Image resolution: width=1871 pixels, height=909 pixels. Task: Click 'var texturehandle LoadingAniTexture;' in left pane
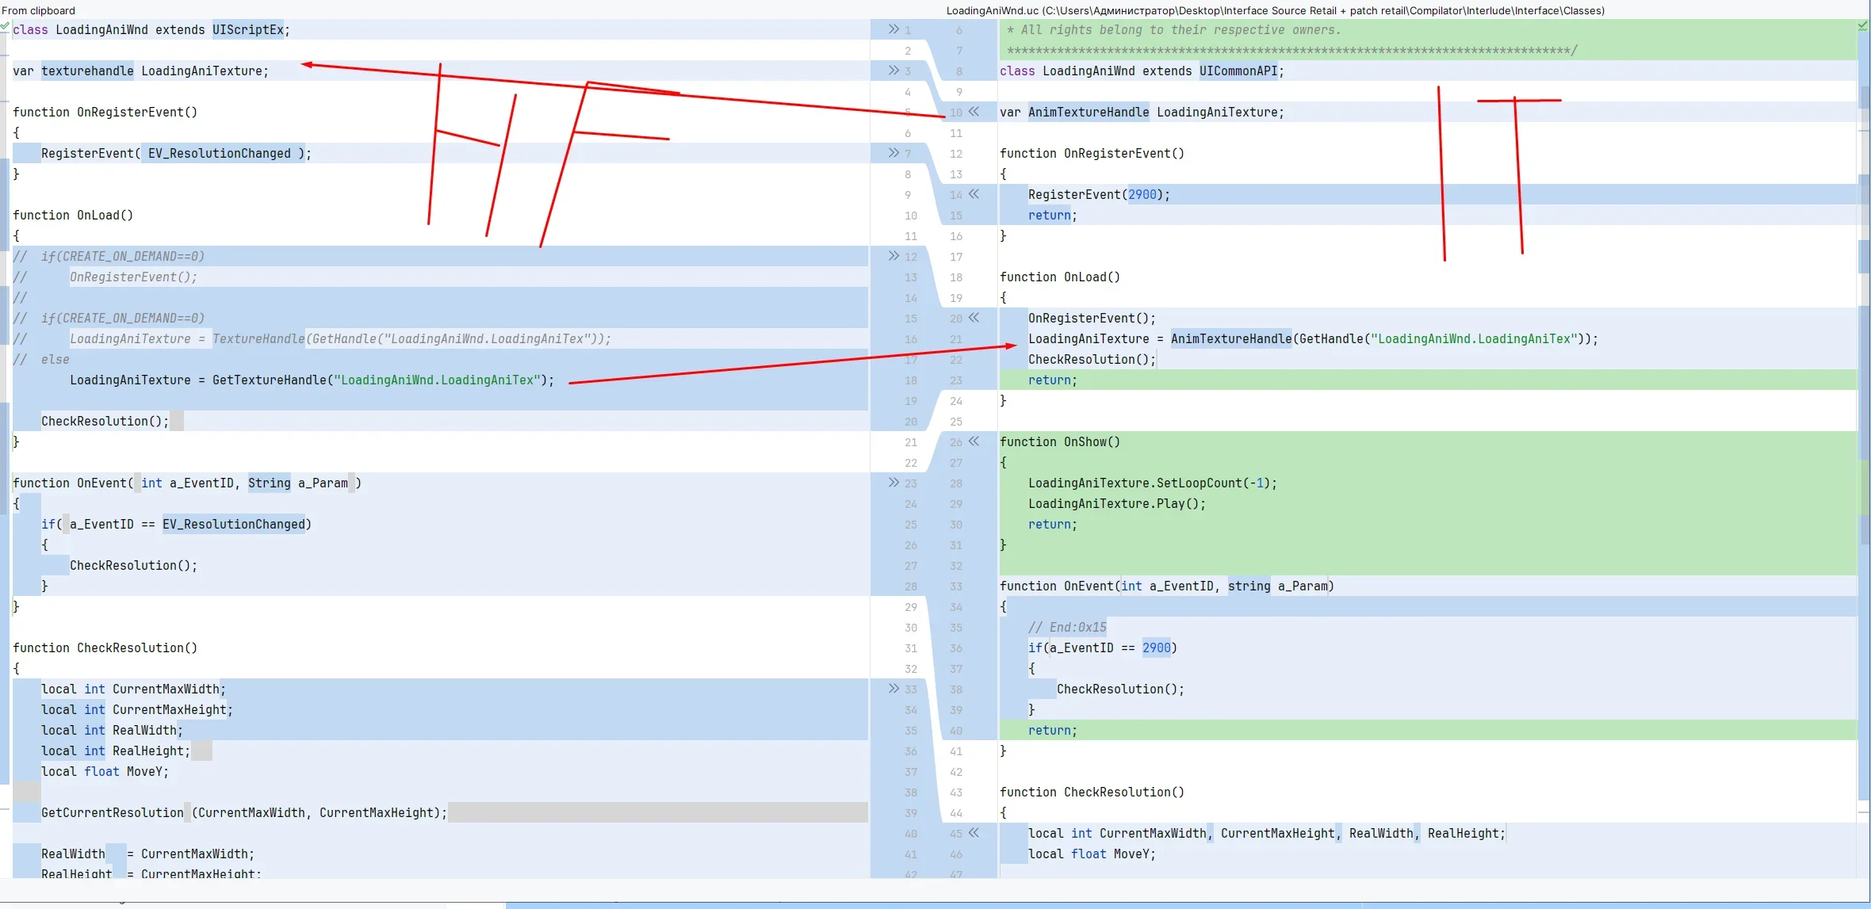[x=140, y=71]
